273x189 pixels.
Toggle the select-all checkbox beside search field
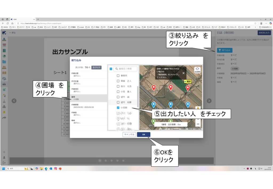coord(111,69)
